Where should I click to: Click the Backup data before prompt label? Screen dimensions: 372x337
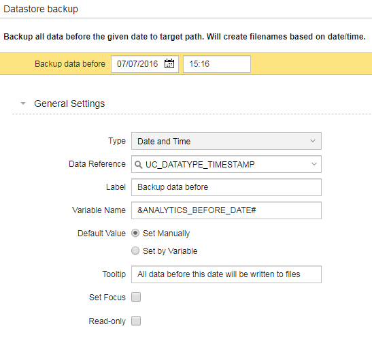click(70, 64)
